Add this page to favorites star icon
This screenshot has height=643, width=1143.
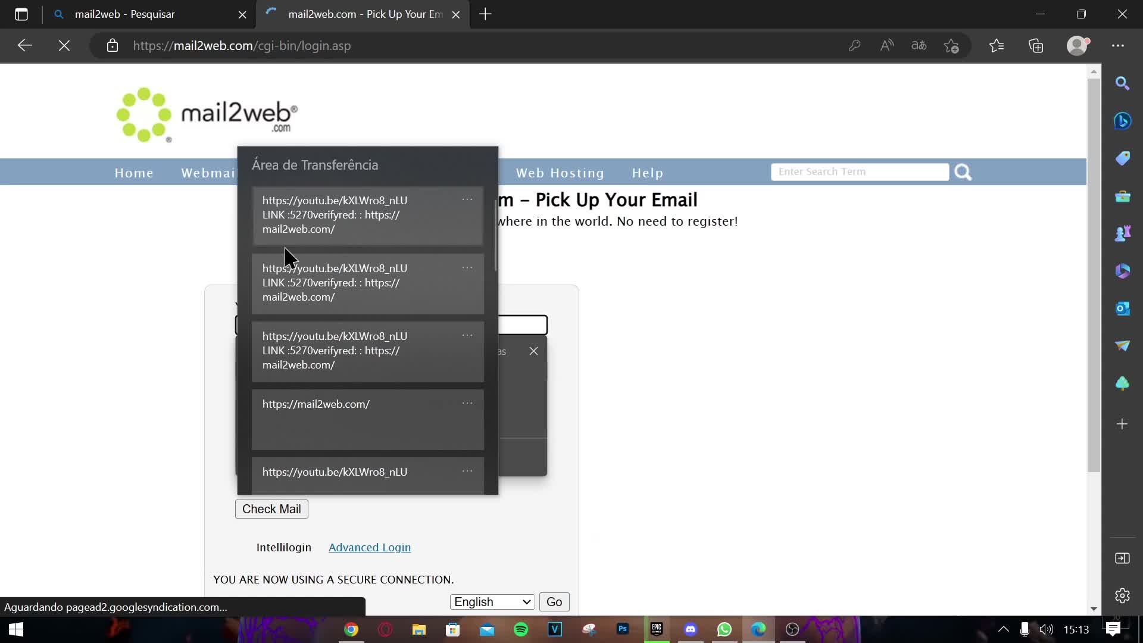click(x=951, y=46)
